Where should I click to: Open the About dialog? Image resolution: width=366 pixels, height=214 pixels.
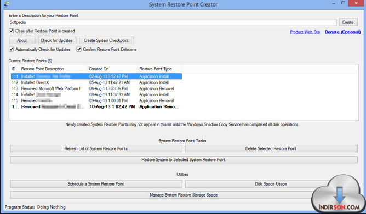22,40
